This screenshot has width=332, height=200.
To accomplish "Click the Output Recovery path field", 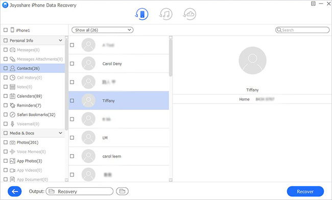I will click(x=80, y=191).
